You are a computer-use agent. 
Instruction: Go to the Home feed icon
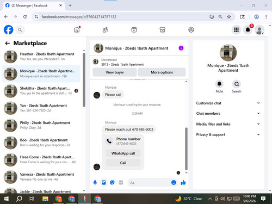point(77,29)
